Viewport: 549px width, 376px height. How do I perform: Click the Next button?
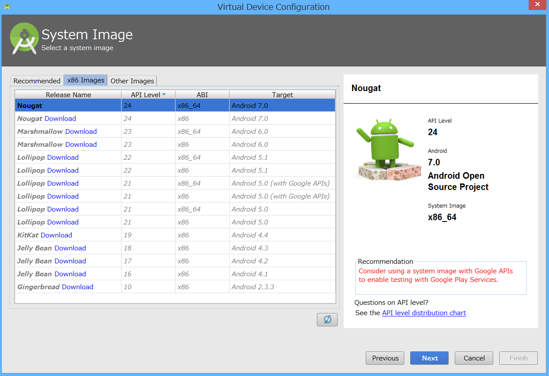click(x=429, y=358)
